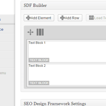This screenshot has height=106, width=106.
Task: Open the sidebar menu item ending in "ce"
Action: (7, 29)
